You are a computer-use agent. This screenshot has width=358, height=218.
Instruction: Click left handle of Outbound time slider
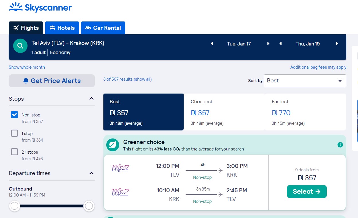(x=15, y=206)
